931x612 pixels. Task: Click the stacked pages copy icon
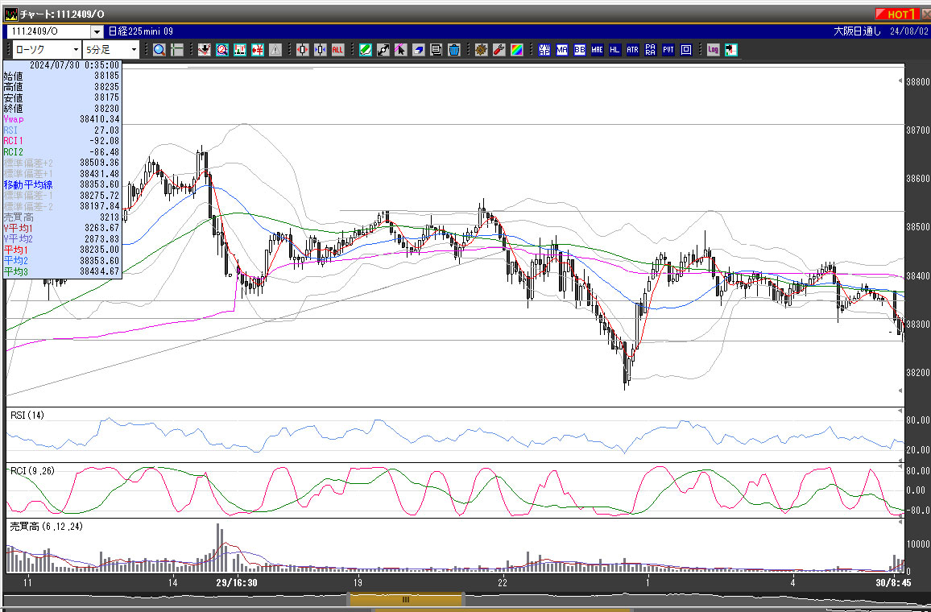(437, 50)
